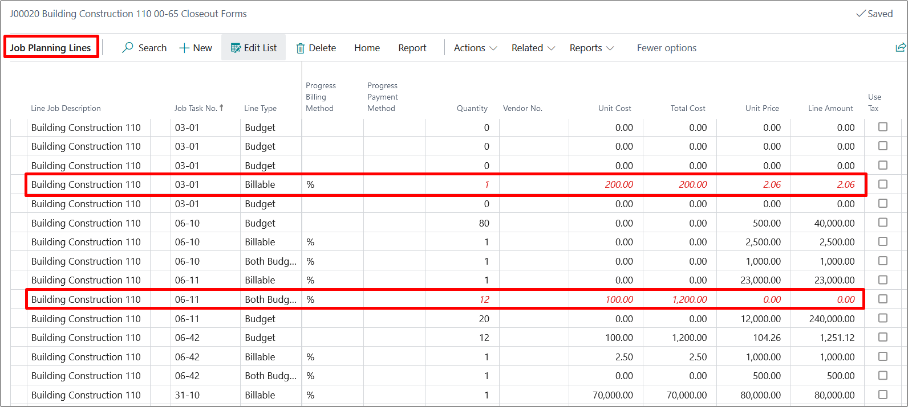The image size is (908, 407).
Task: Click the Line Amount column header
Action: point(830,108)
